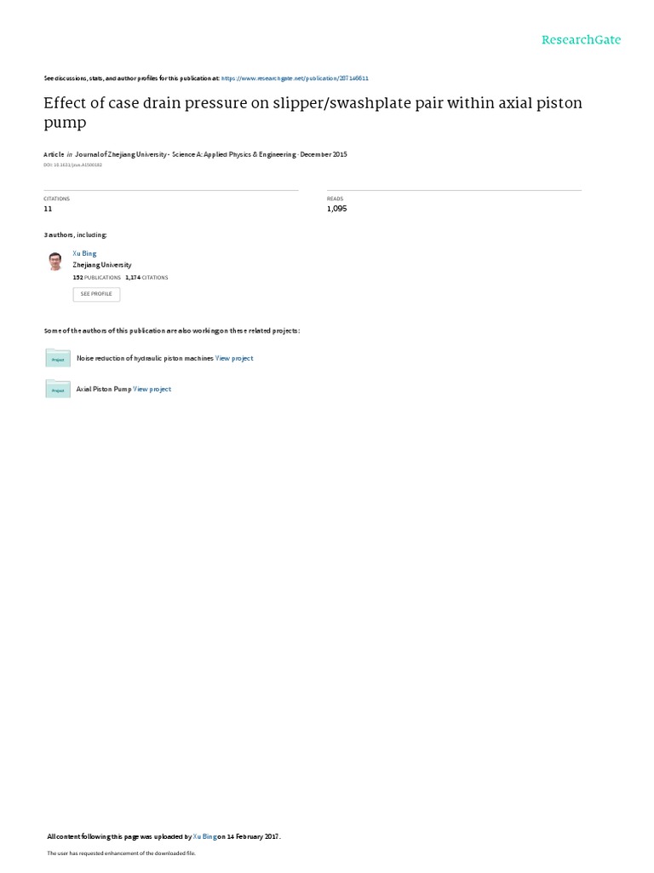The width and height of the screenshot is (654, 873).
Task: Click the ResearchGate logo
Action: click(x=581, y=40)
